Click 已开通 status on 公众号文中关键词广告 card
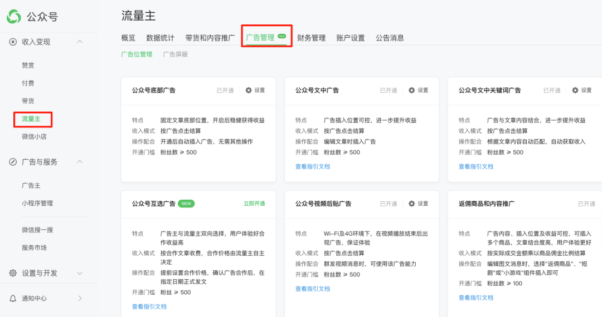602x317 pixels. tap(552, 90)
